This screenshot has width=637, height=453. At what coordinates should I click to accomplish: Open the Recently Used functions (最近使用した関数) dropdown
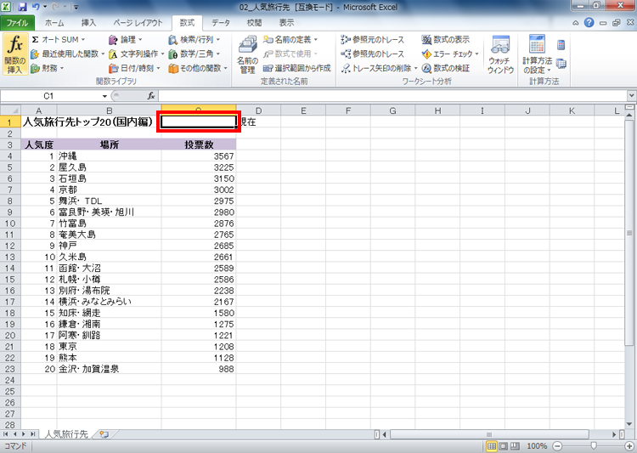(x=67, y=54)
